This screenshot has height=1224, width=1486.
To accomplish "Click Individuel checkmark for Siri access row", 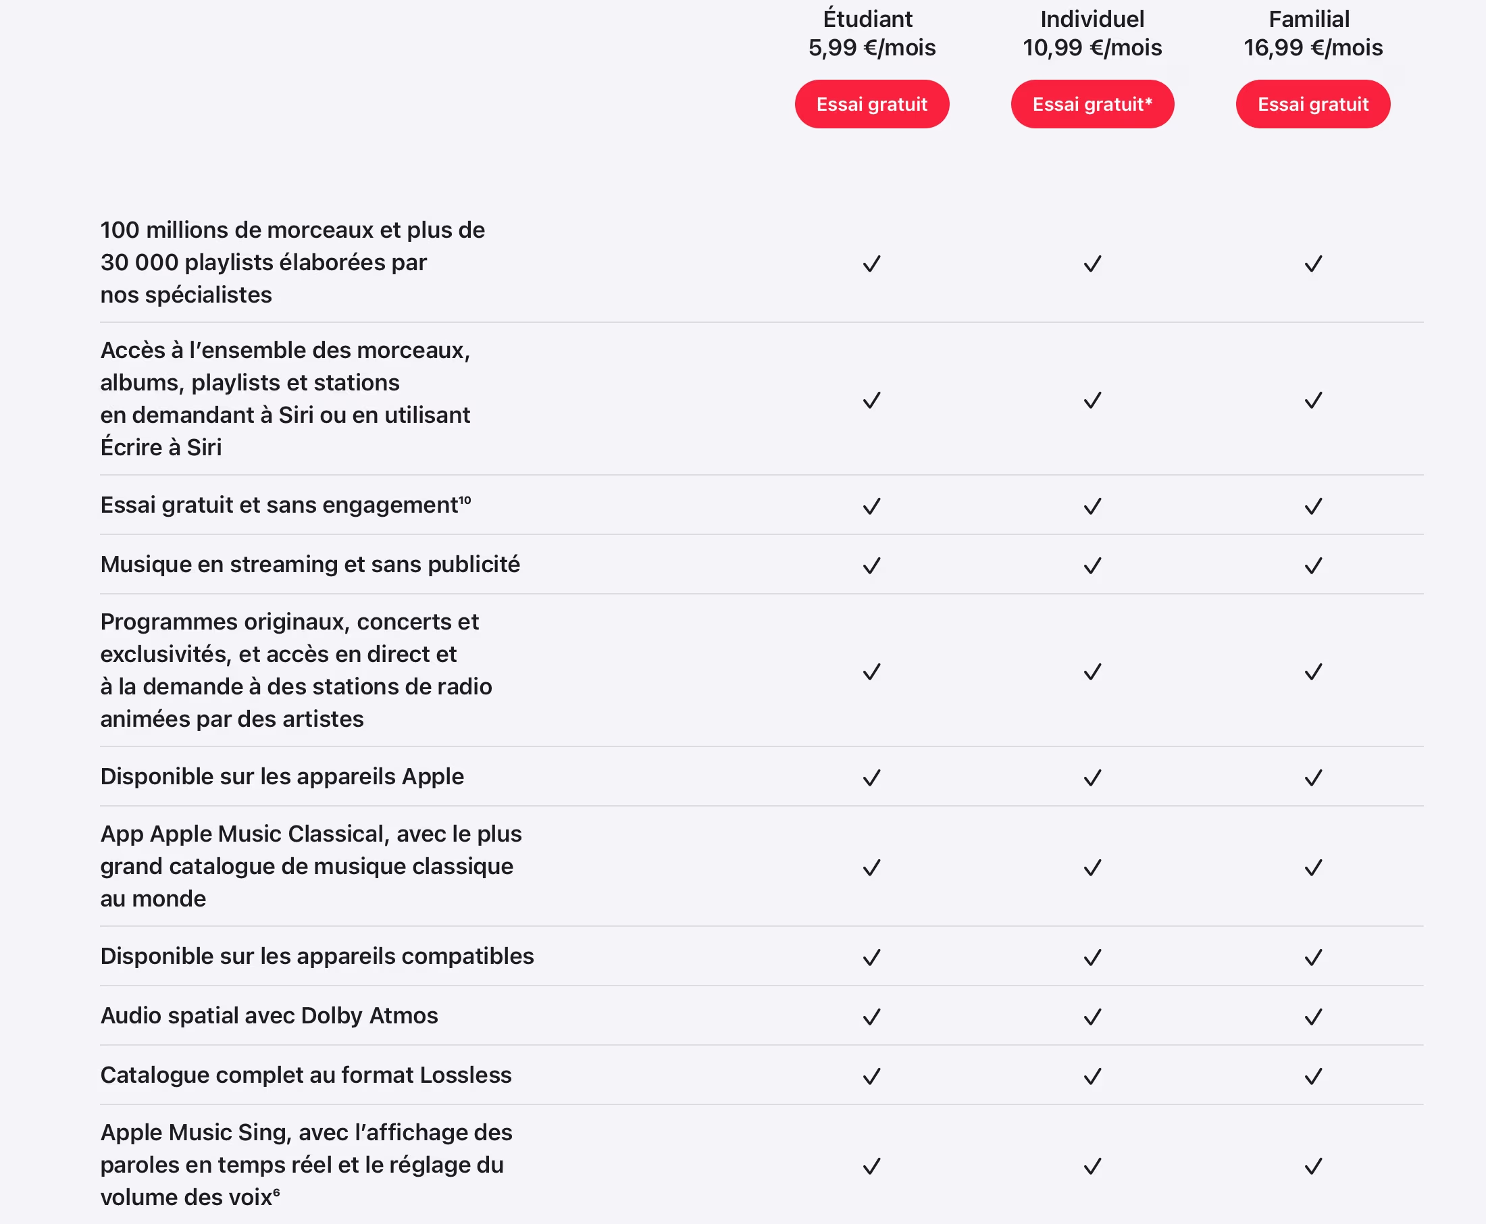I will point(1092,401).
